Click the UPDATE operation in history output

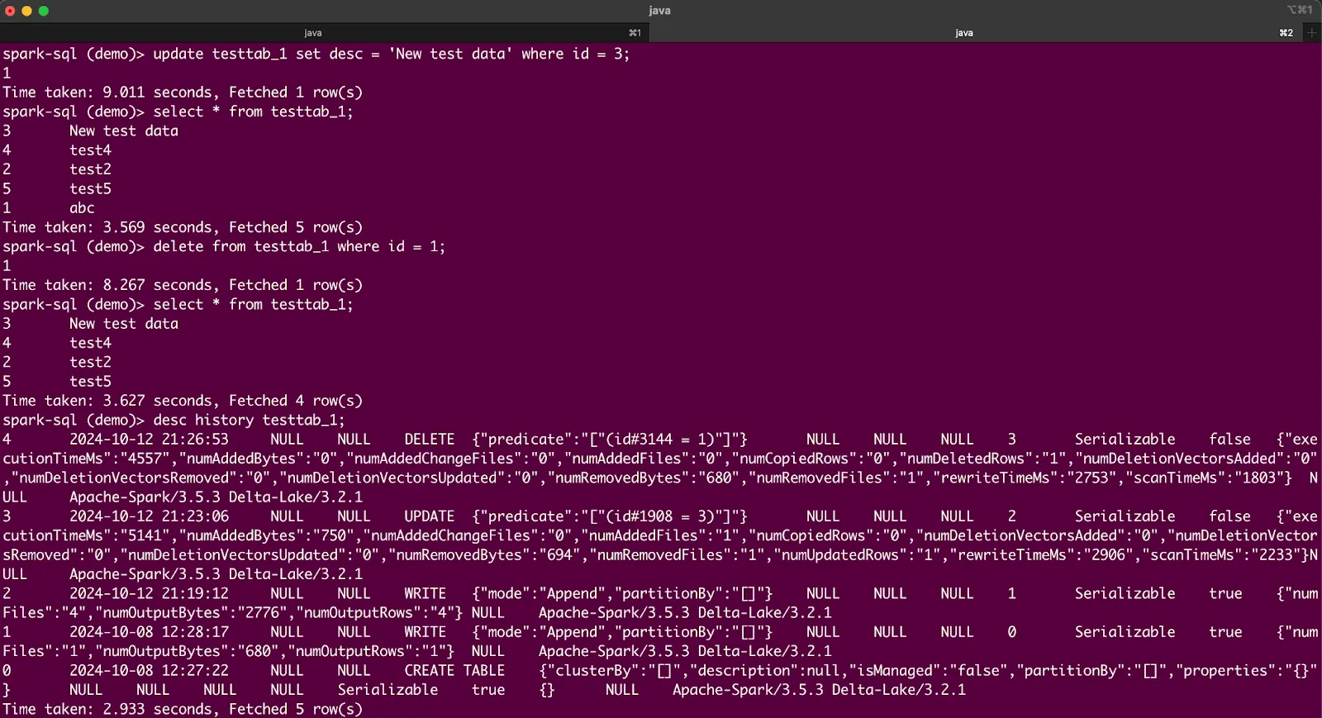(x=429, y=516)
